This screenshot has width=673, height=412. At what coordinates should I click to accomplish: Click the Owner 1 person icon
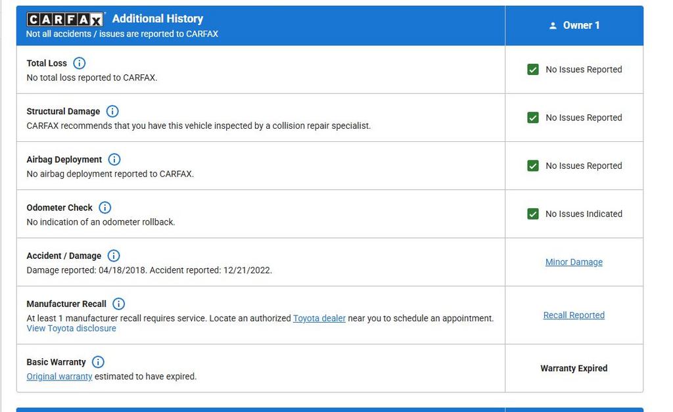[x=553, y=26]
